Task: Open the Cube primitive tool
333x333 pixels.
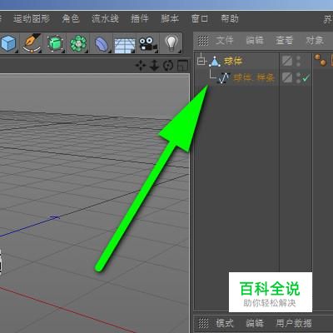Action: click(x=8, y=43)
